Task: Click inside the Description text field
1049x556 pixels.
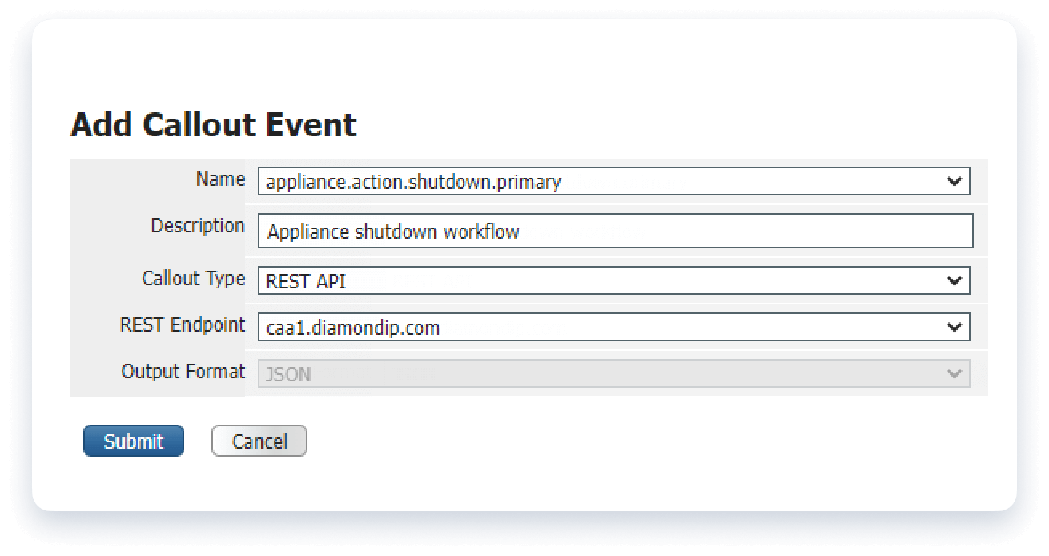Action: (x=561, y=231)
